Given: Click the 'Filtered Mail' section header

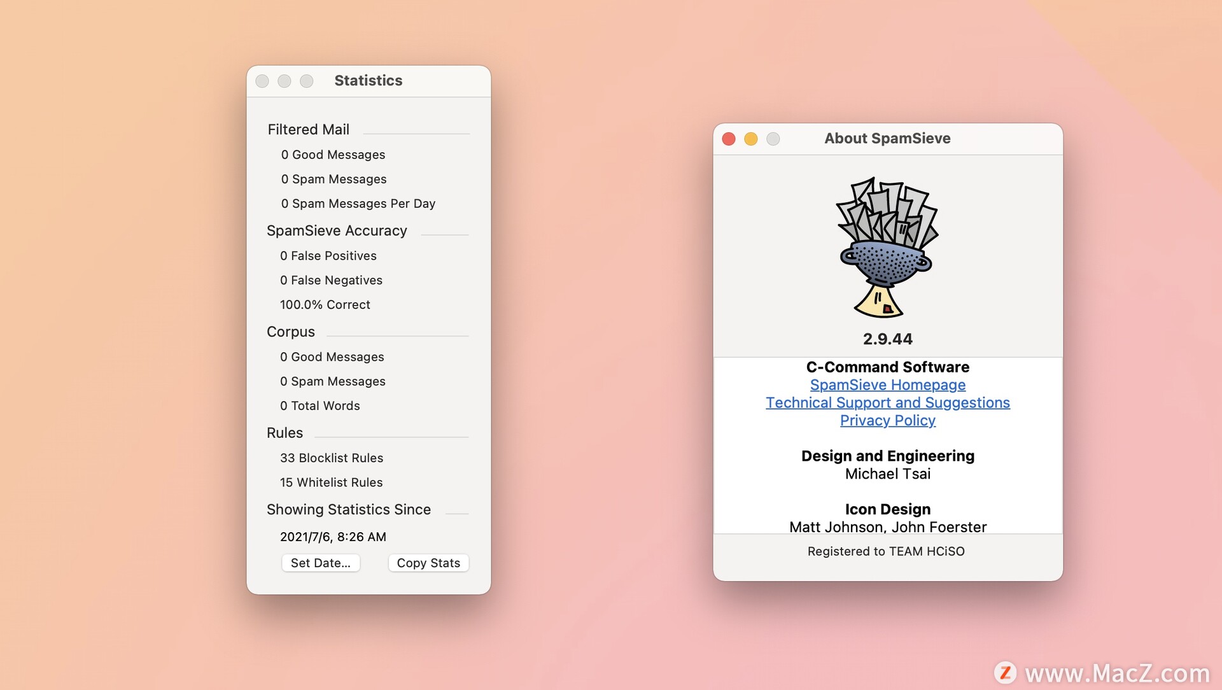Looking at the screenshot, I should (x=308, y=129).
